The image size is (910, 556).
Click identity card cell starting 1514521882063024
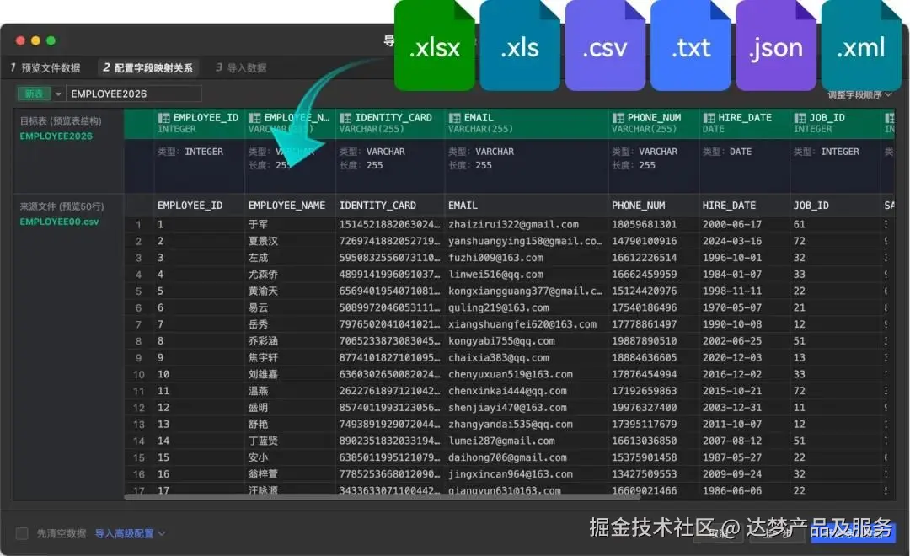(390, 225)
